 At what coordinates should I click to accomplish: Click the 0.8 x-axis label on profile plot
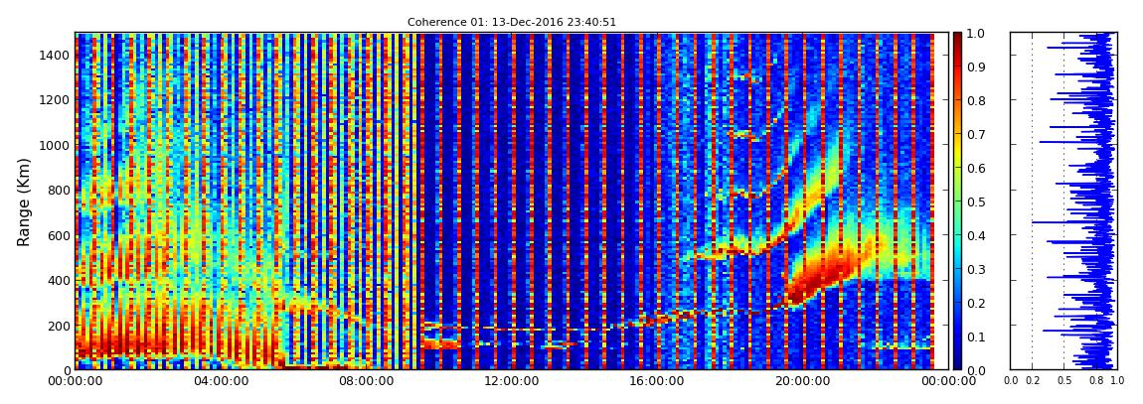click(1095, 381)
